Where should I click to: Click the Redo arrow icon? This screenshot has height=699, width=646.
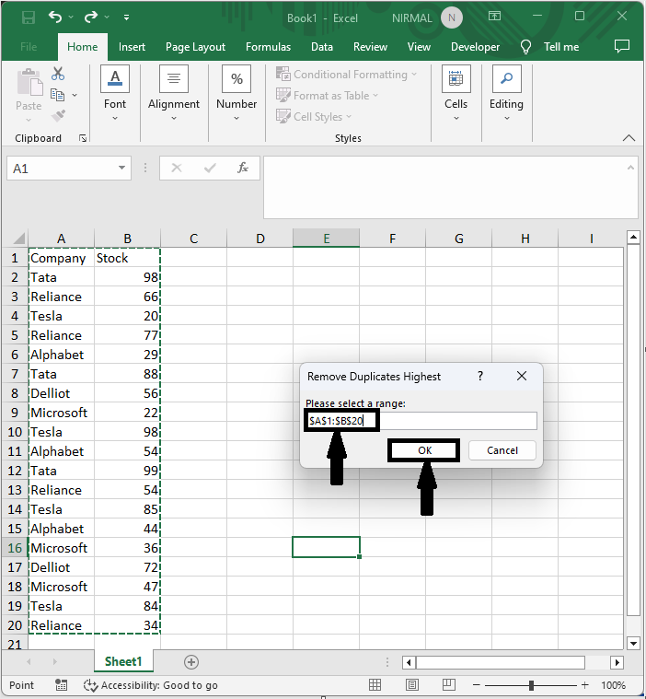click(91, 17)
